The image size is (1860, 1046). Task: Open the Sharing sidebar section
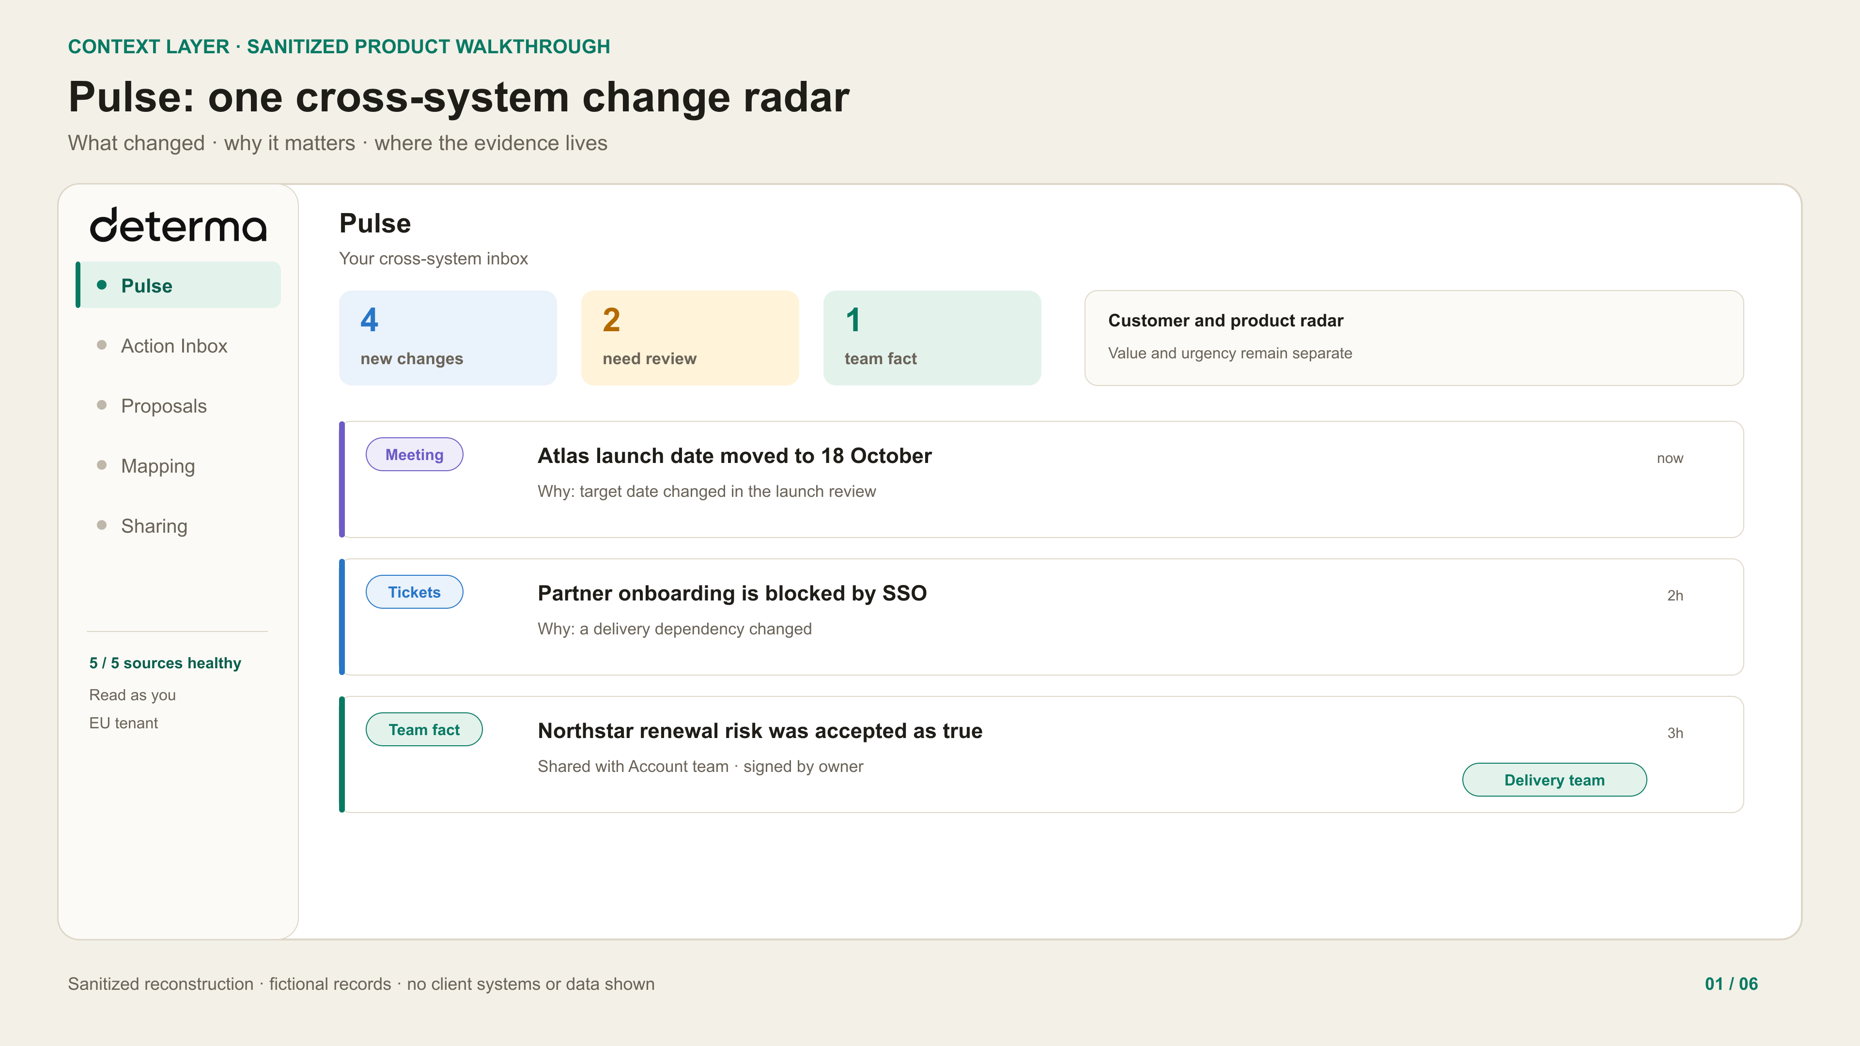click(x=154, y=525)
